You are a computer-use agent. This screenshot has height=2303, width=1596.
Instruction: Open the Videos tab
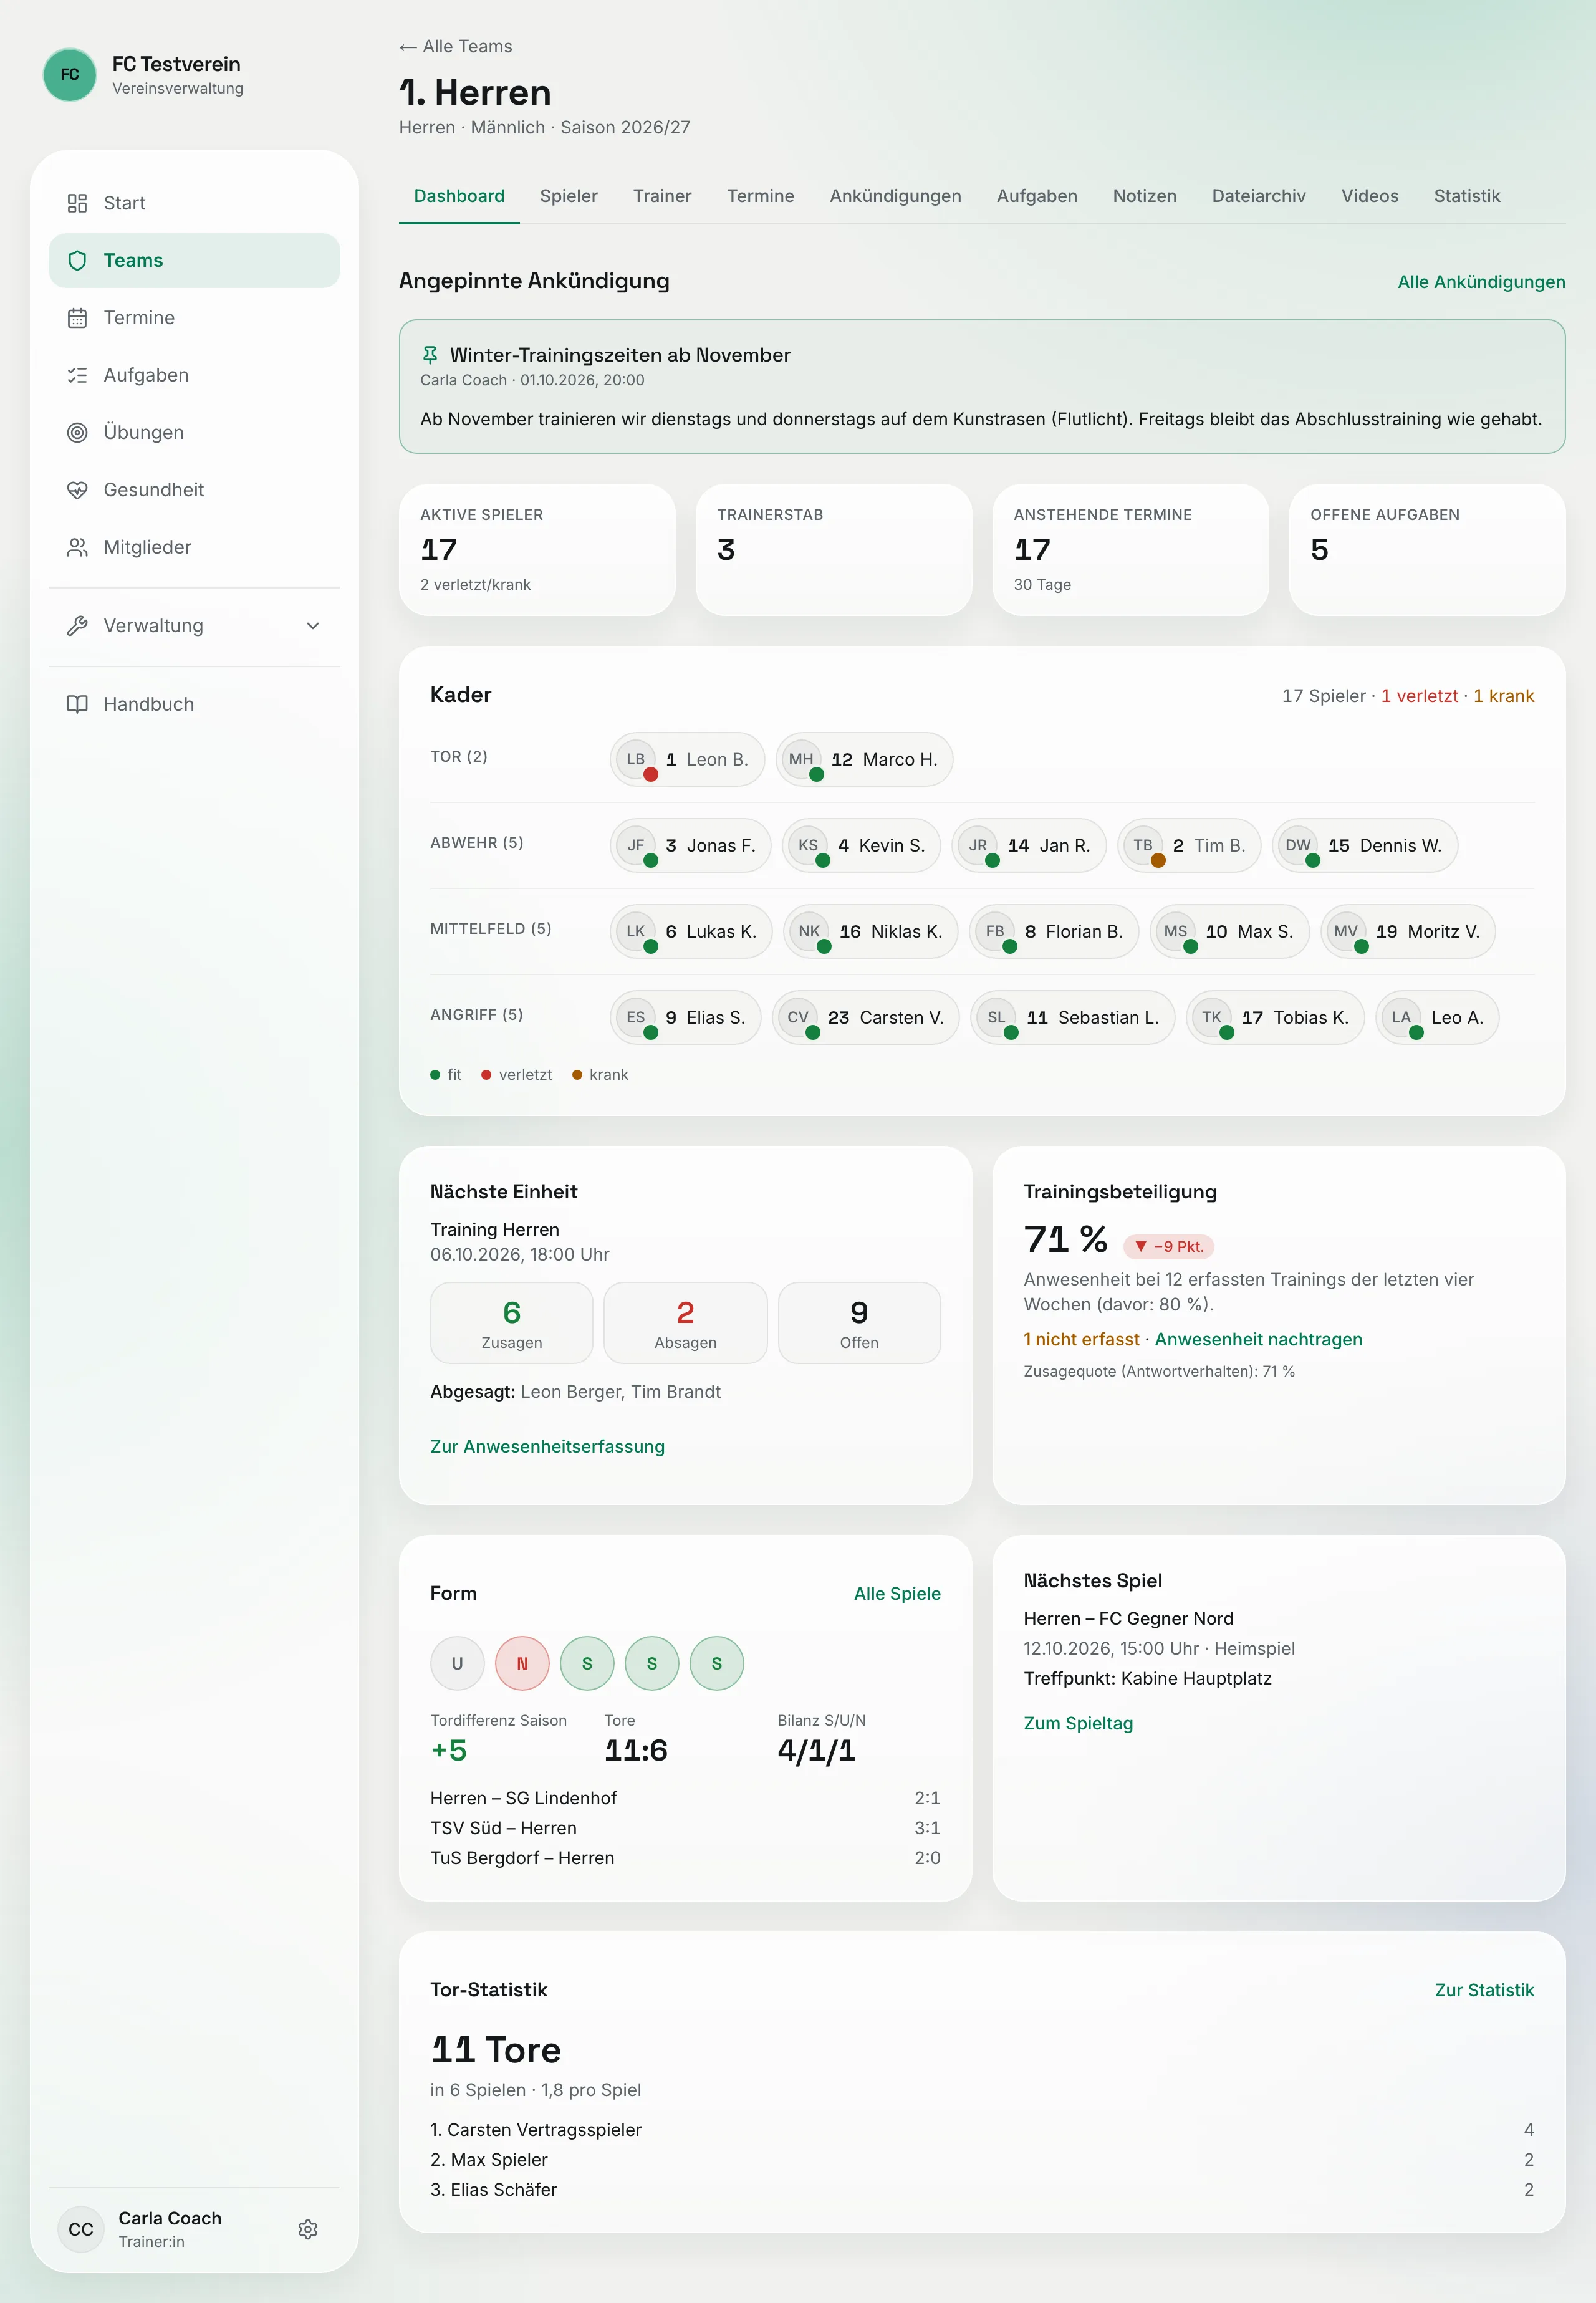click(x=1370, y=196)
